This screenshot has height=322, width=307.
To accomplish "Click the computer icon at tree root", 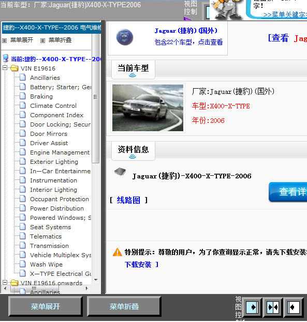I will click(x=6, y=59).
